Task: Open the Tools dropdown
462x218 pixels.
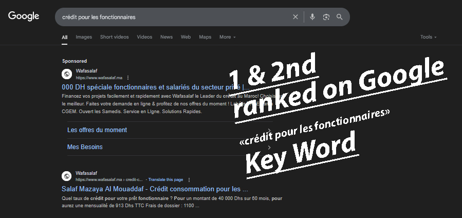Action: coord(429,37)
